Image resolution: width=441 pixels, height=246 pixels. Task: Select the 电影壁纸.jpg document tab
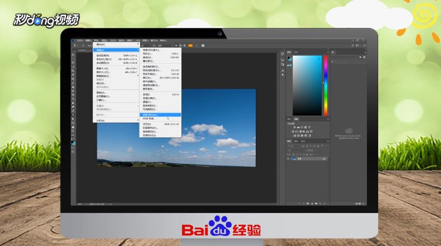click(84, 51)
